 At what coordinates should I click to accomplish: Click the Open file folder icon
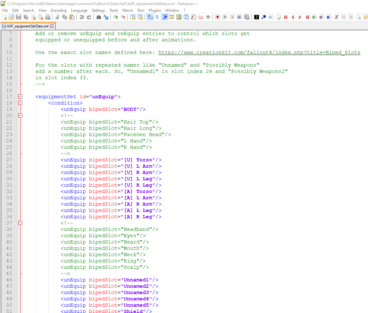pyautogui.click(x=11, y=17)
